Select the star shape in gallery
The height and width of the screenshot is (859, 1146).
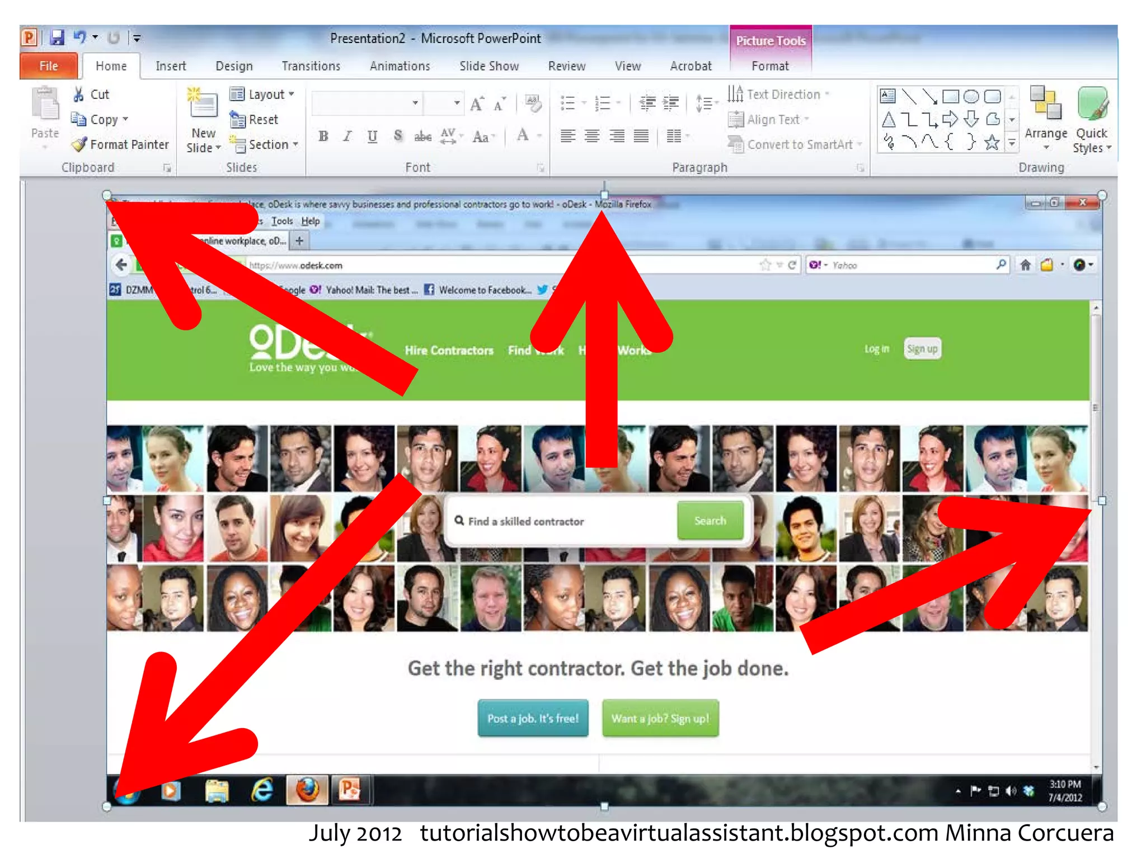992,143
